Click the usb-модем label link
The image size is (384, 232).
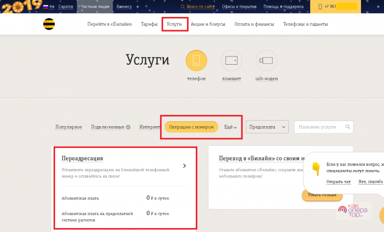click(267, 78)
